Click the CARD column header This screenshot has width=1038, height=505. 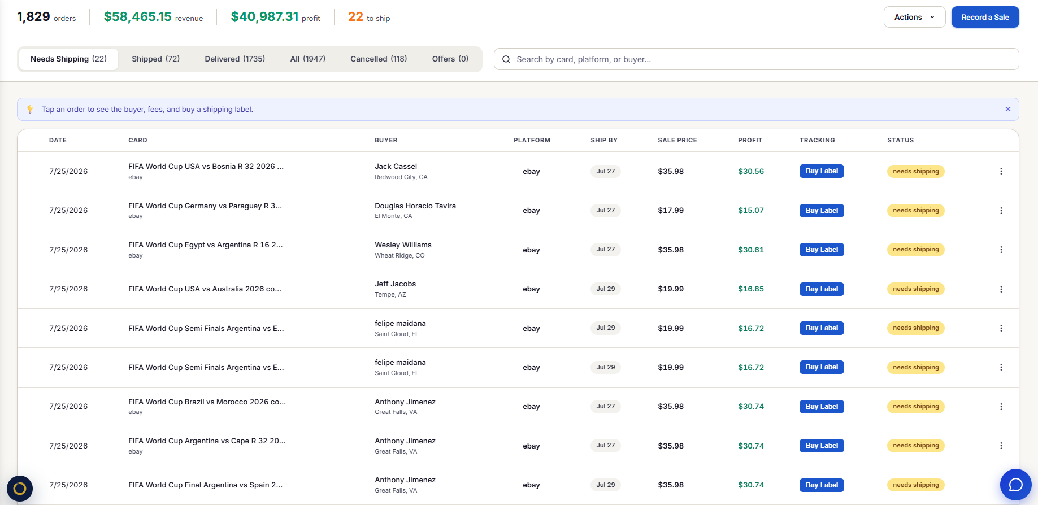click(x=138, y=140)
